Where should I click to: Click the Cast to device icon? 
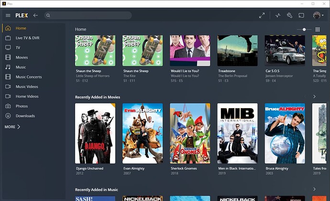[x=301, y=15]
